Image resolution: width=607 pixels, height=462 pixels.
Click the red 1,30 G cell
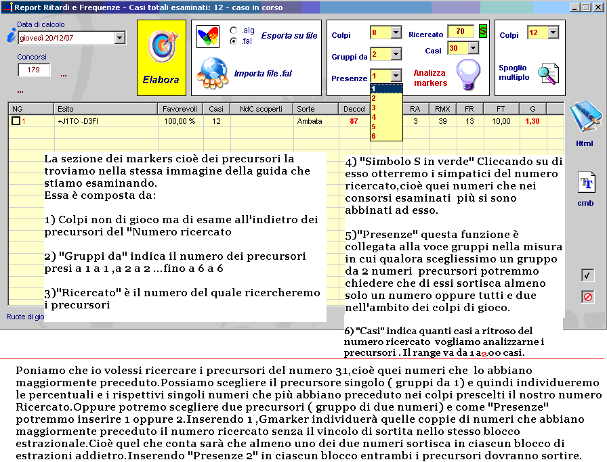pyautogui.click(x=532, y=121)
